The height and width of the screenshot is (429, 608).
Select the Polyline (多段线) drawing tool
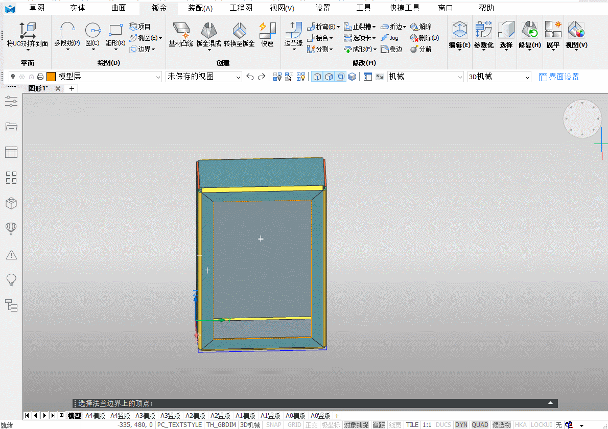click(x=67, y=36)
